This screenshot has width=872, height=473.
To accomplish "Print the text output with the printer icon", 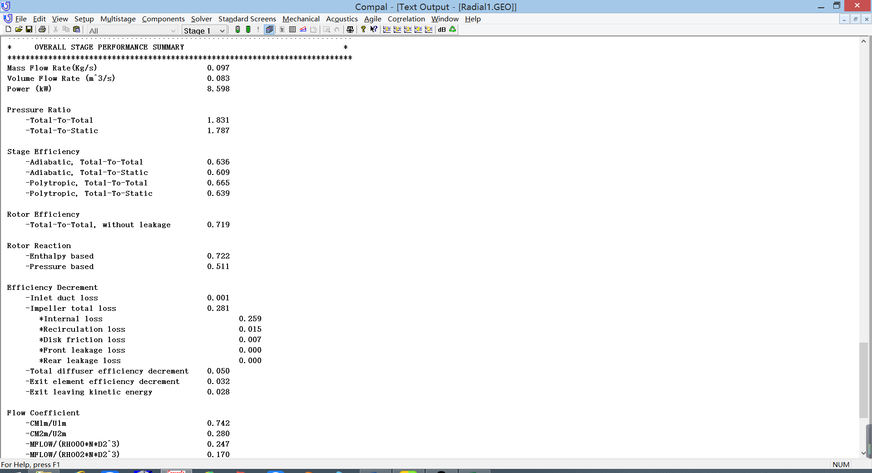I will click(42, 30).
